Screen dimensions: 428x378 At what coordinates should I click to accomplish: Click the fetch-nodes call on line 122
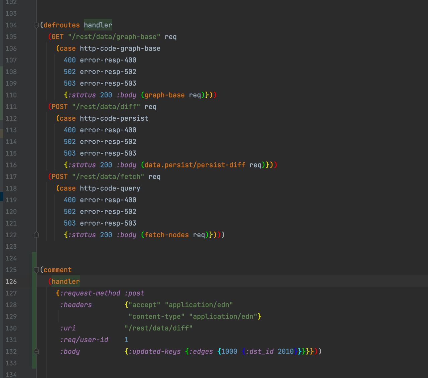click(167, 235)
